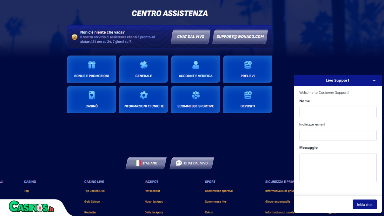Image resolution: width=384 pixels, height=216 pixels.
Task: Open the Scommesse live link
Action: (215, 202)
